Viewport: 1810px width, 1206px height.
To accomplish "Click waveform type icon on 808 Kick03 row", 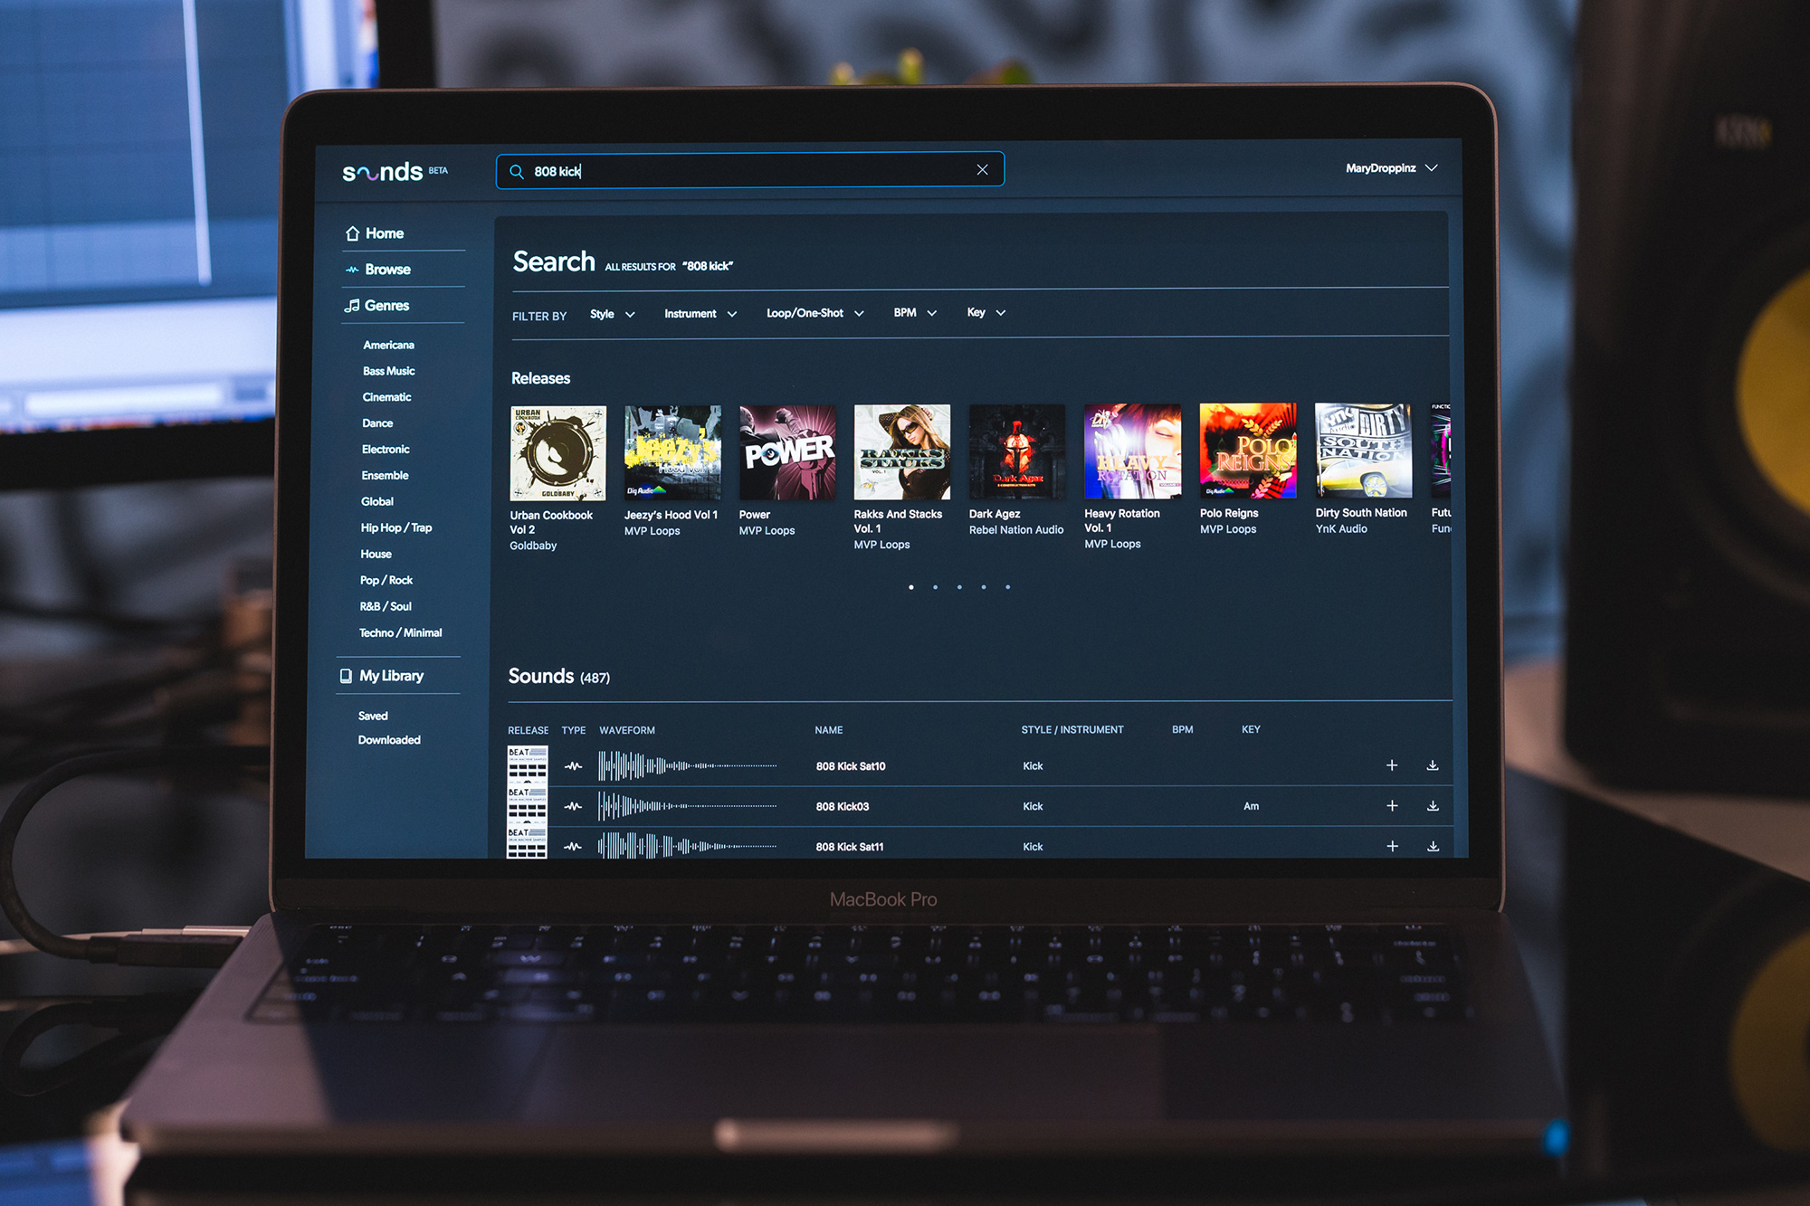I will click(x=573, y=806).
